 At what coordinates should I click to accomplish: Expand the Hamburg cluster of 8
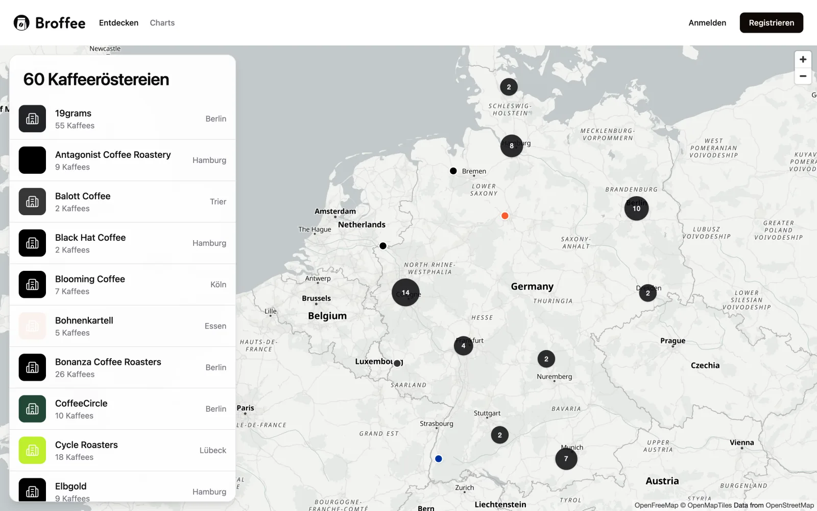(x=511, y=146)
